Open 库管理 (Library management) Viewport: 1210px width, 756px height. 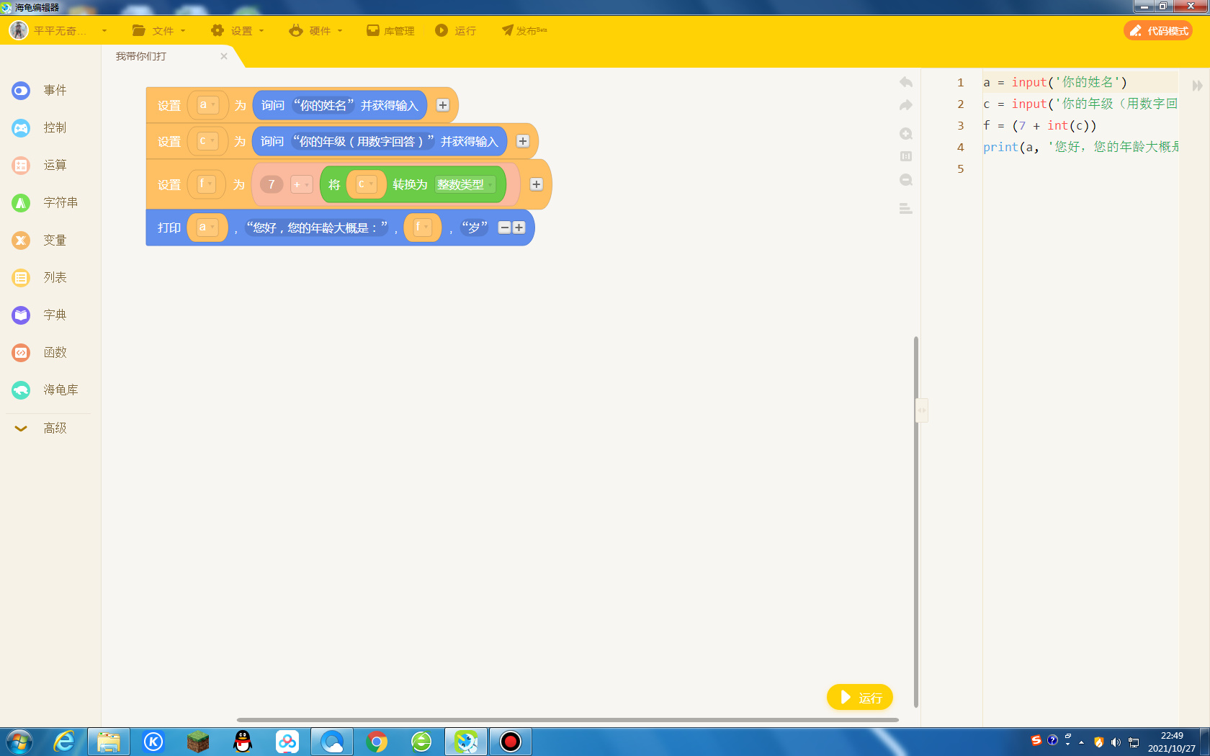click(390, 31)
